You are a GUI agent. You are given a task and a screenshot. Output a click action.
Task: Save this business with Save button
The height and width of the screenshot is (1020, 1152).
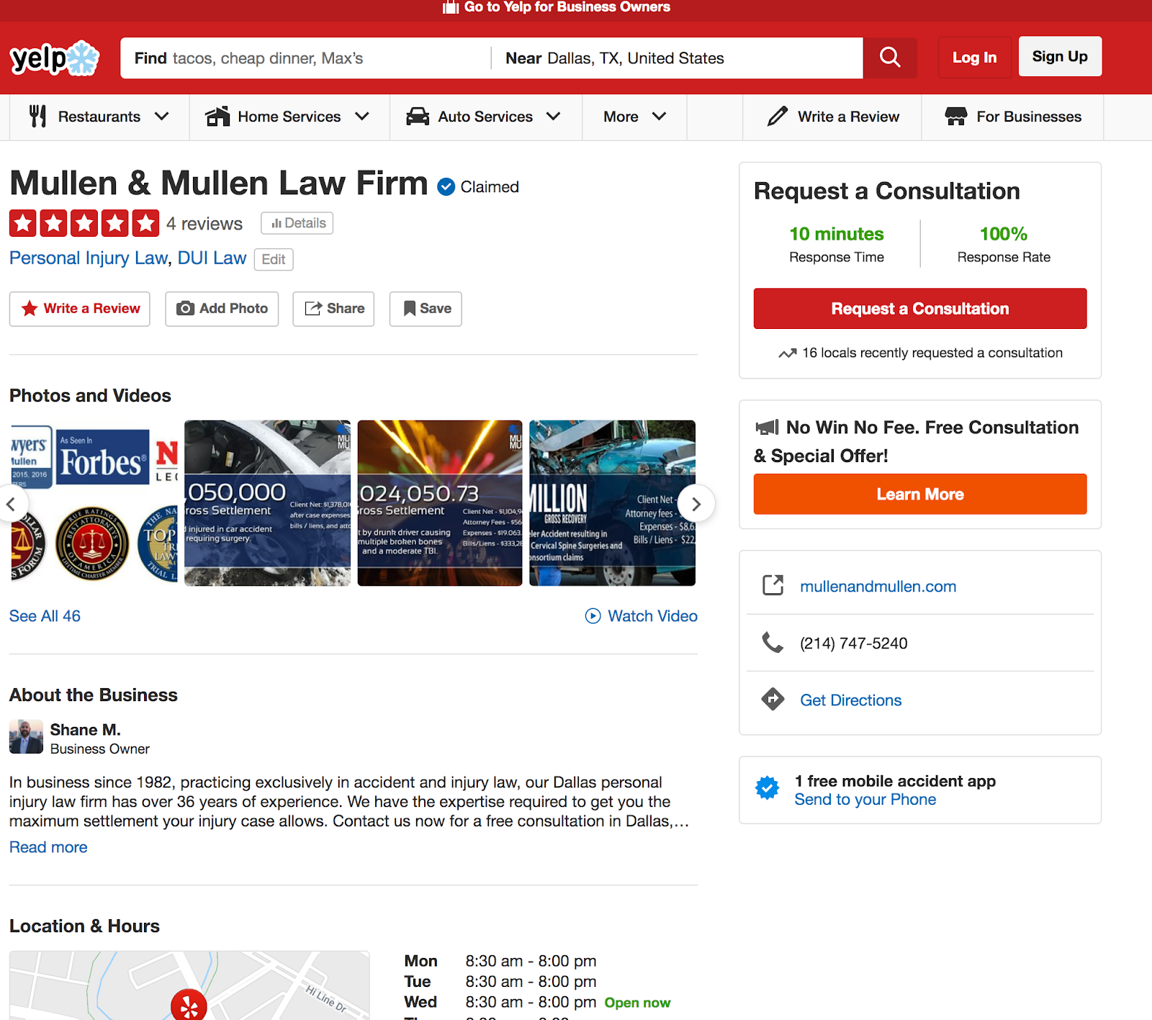pos(426,309)
